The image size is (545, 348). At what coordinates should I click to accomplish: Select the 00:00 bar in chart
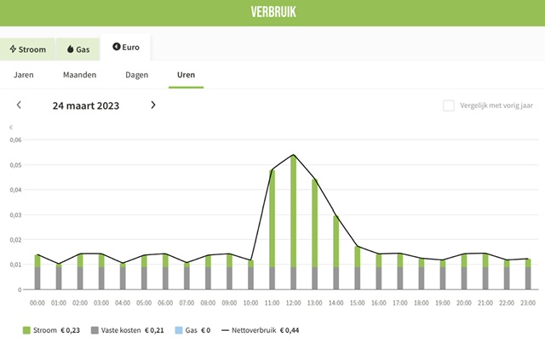pyautogui.click(x=37, y=272)
